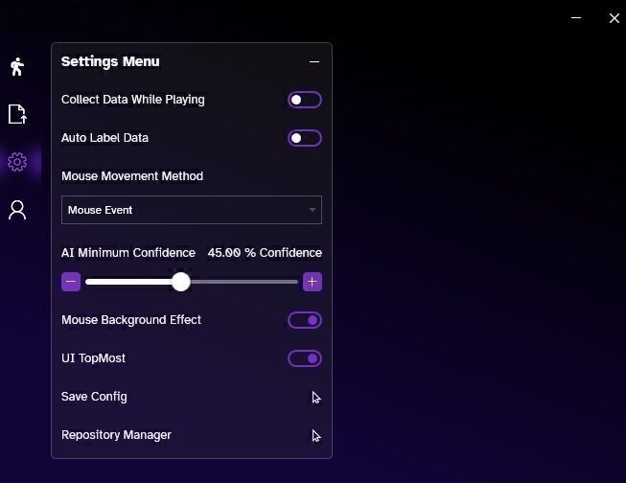Enable Collect Data While Playing toggle

click(x=305, y=100)
